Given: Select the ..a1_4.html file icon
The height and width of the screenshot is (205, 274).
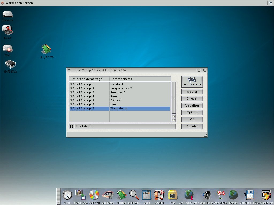Looking at the screenshot, I should pos(46,49).
